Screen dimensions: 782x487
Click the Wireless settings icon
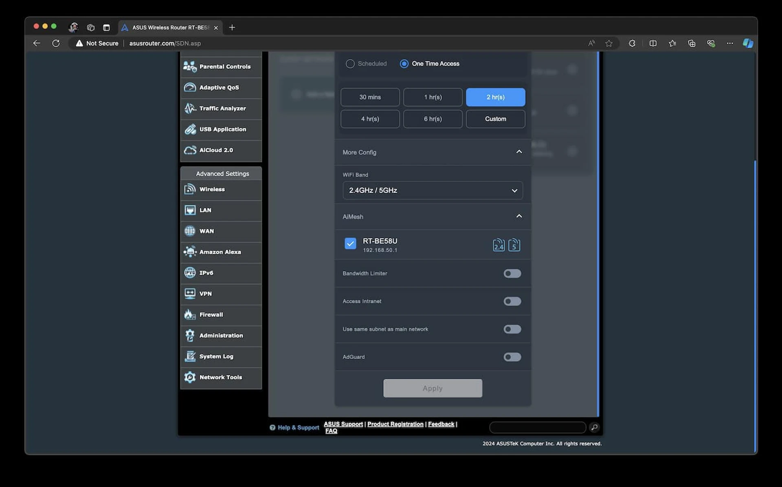pos(190,189)
